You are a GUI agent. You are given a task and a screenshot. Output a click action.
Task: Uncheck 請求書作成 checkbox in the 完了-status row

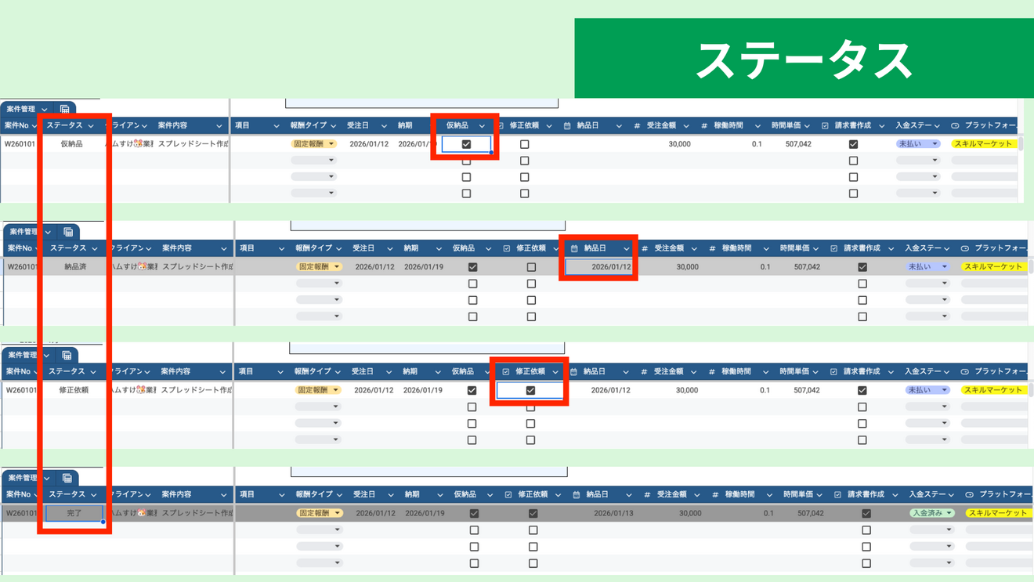[x=866, y=514]
